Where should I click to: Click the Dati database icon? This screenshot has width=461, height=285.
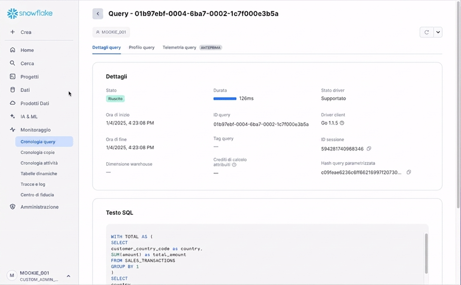(13, 90)
